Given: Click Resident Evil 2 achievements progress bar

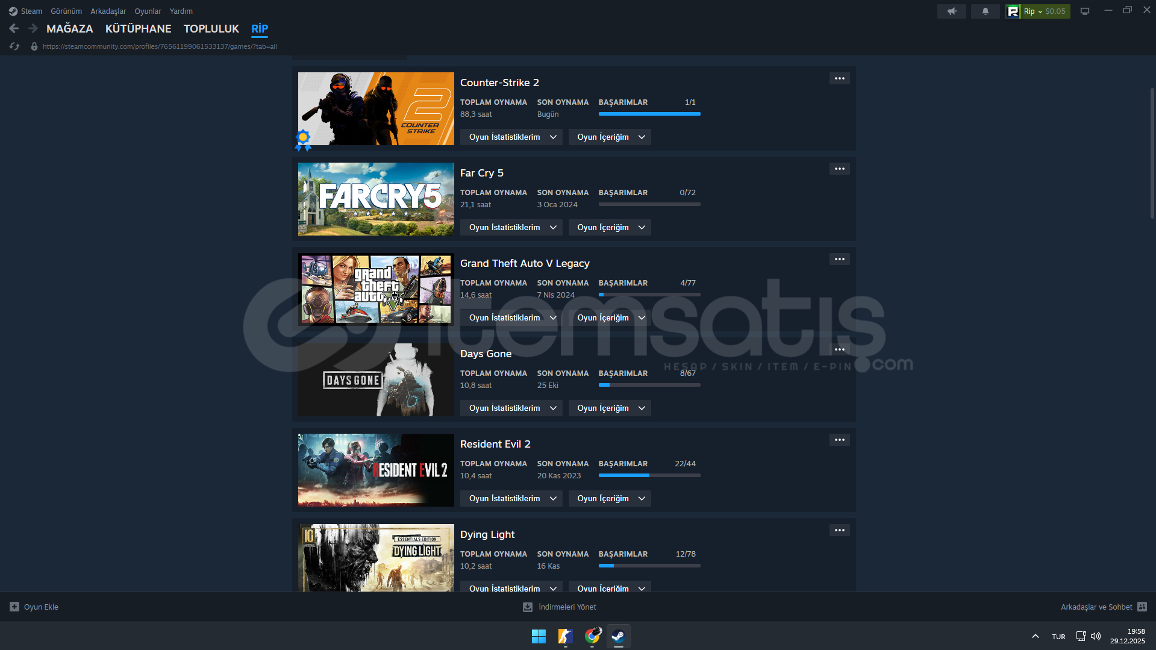Looking at the screenshot, I should [x=649, y=475].
